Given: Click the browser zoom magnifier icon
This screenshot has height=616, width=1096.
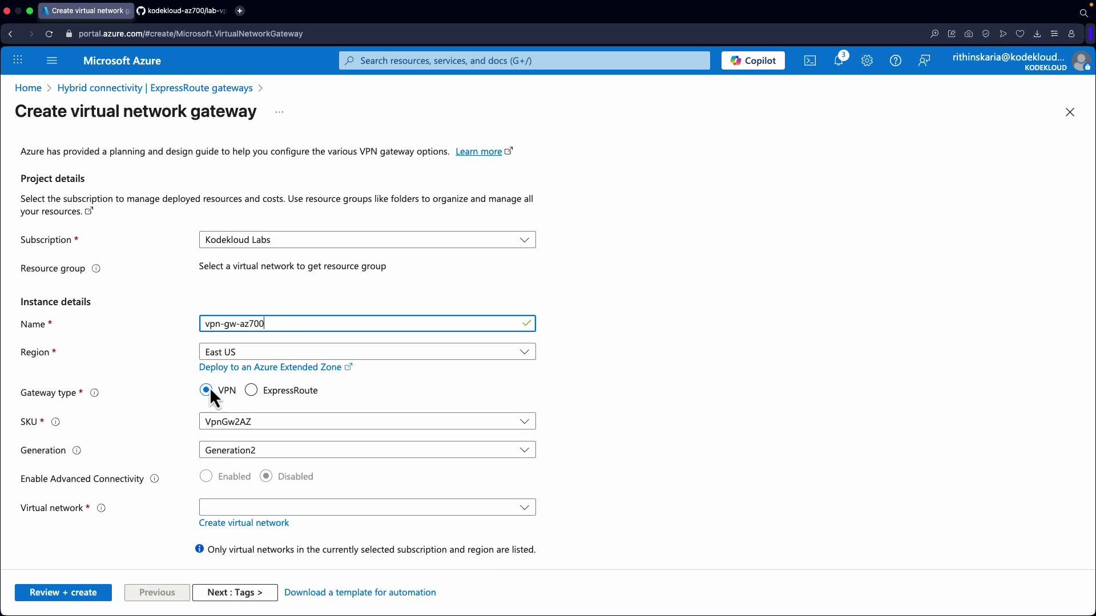Looking at the screenshot, I should [x=934, y=34].
